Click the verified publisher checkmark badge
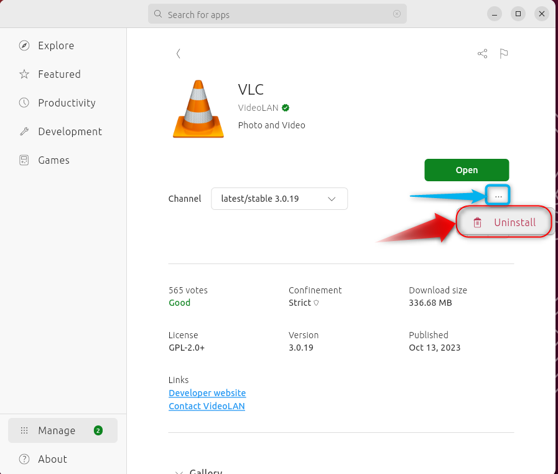Image resolution: width=558 pixels, height=474 pixels. tap(286, 108)
